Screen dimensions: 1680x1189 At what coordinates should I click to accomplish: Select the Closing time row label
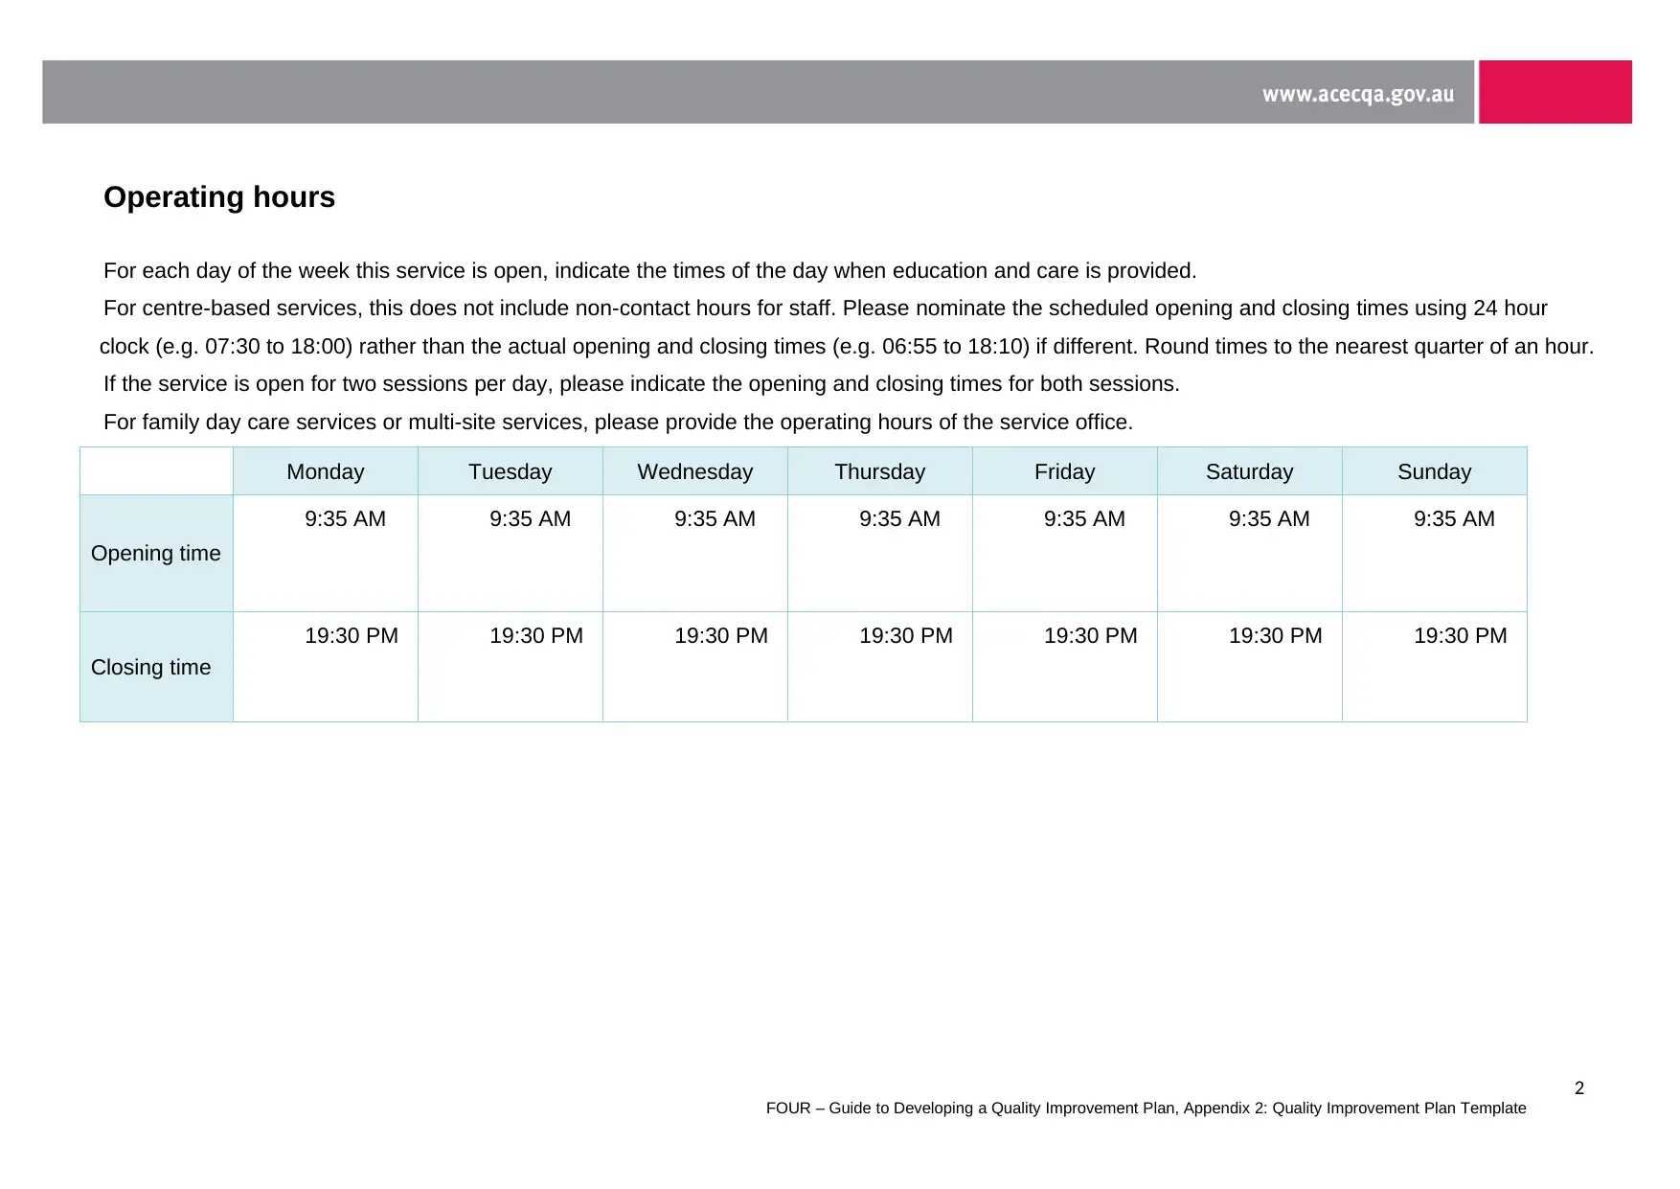(x=156, y=667)
